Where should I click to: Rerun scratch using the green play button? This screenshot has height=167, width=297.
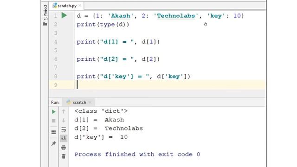(54, 112)
